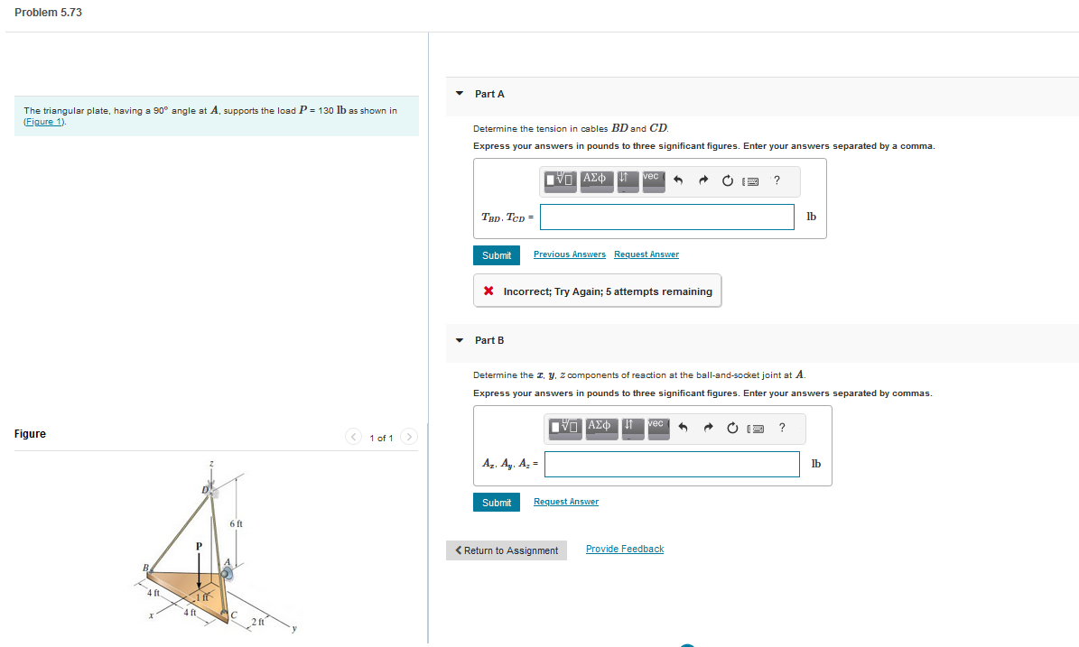Open the templates tool in Part A toolbar
Image resolution: width=1079 pixels, height=647 pixels.
[x=560, y=180]
